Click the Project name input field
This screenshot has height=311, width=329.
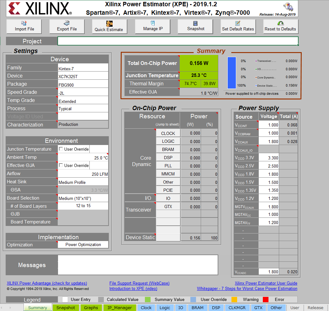pyautogui.click(x=178, y=41)
